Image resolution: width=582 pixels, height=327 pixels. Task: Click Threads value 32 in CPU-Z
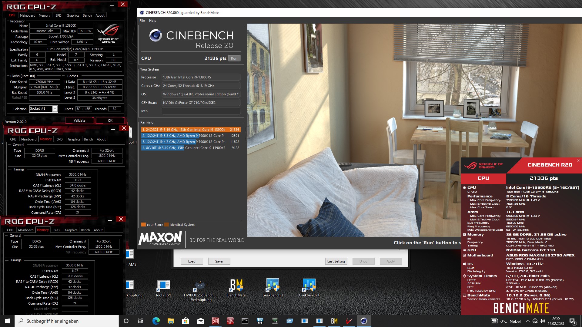[x=115, y=109]
